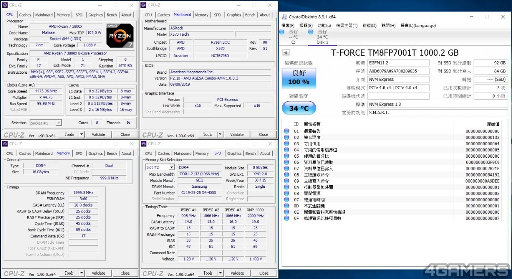Click the AMD Ryzen 7 logo in CPU-Z
Screen dimensions: 512x279
click(120, 36)
